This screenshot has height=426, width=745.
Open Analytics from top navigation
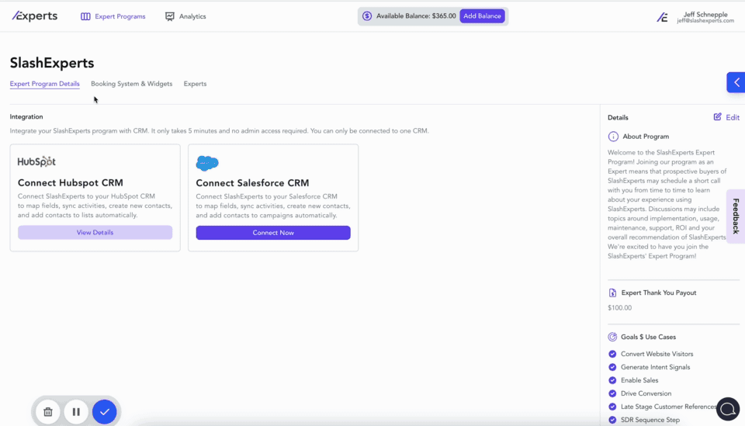click(185, 16)
